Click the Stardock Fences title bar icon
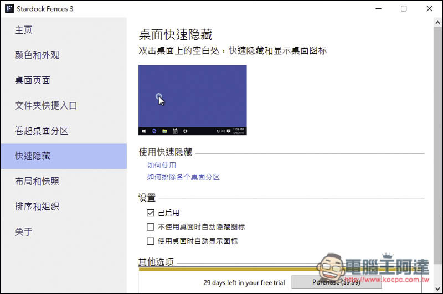 click(x=9, y=8)
